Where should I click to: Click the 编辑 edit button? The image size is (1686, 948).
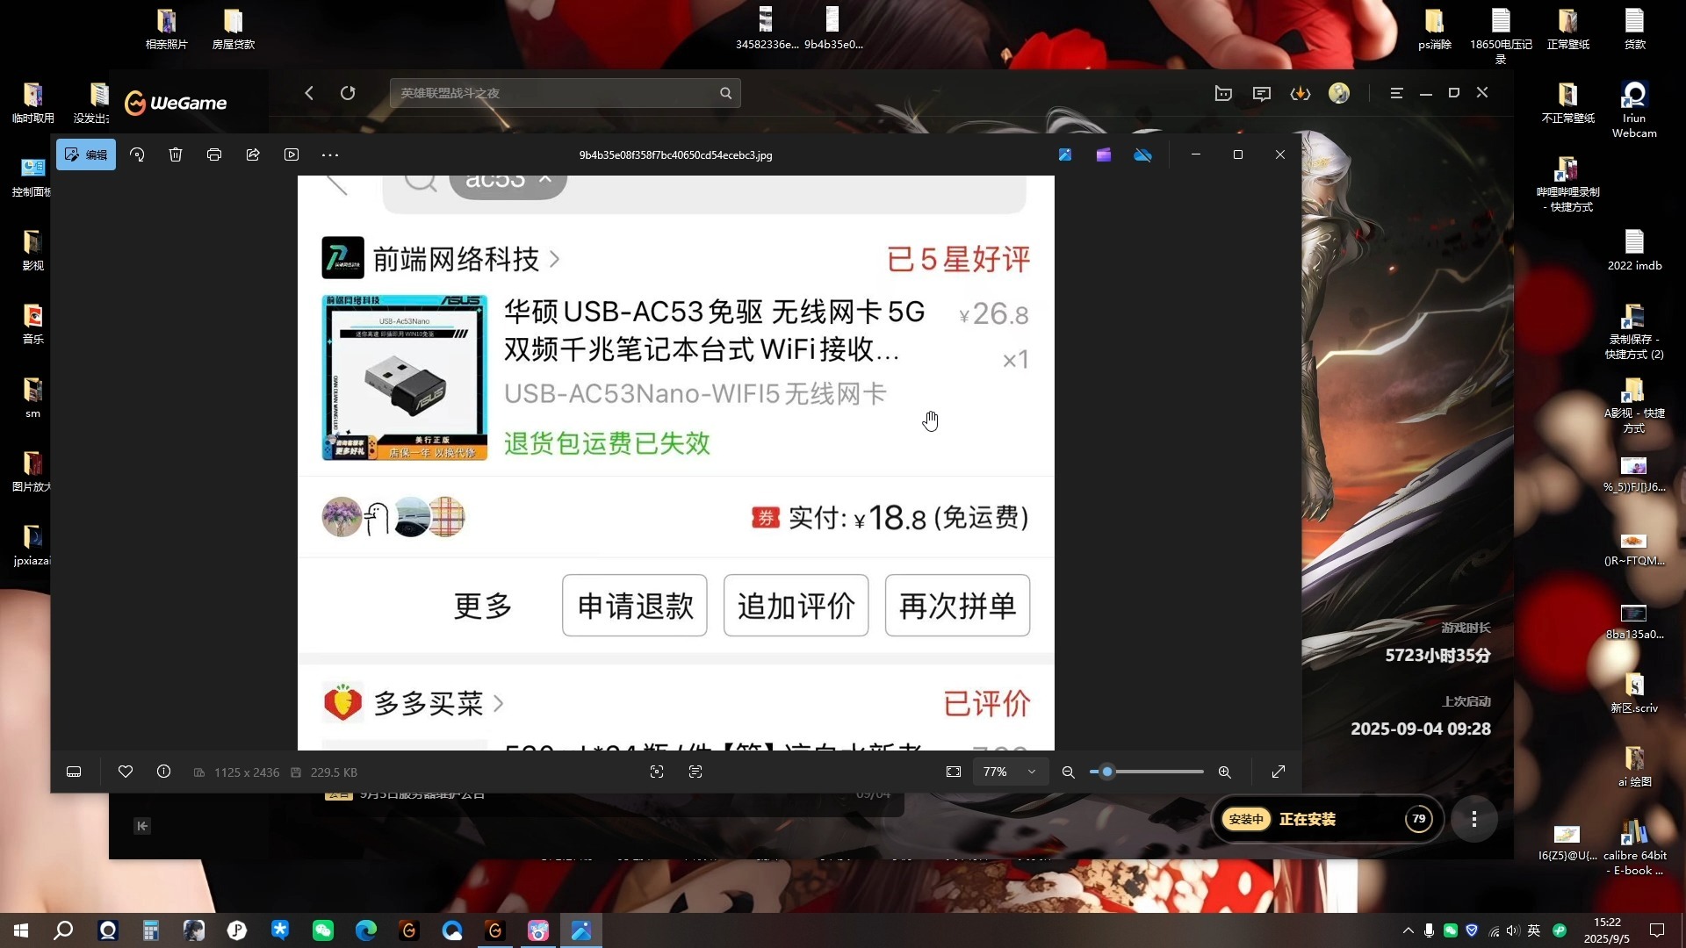tap(85, 154)
